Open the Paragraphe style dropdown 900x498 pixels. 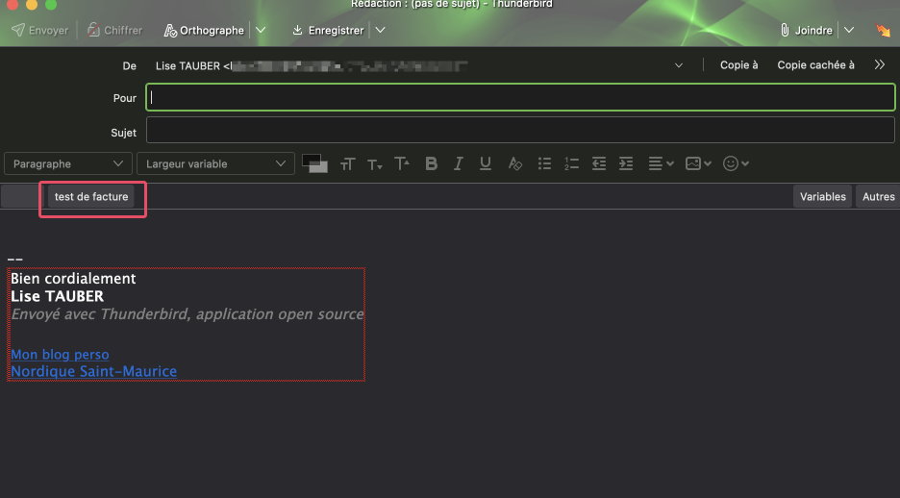pos(68,164)
